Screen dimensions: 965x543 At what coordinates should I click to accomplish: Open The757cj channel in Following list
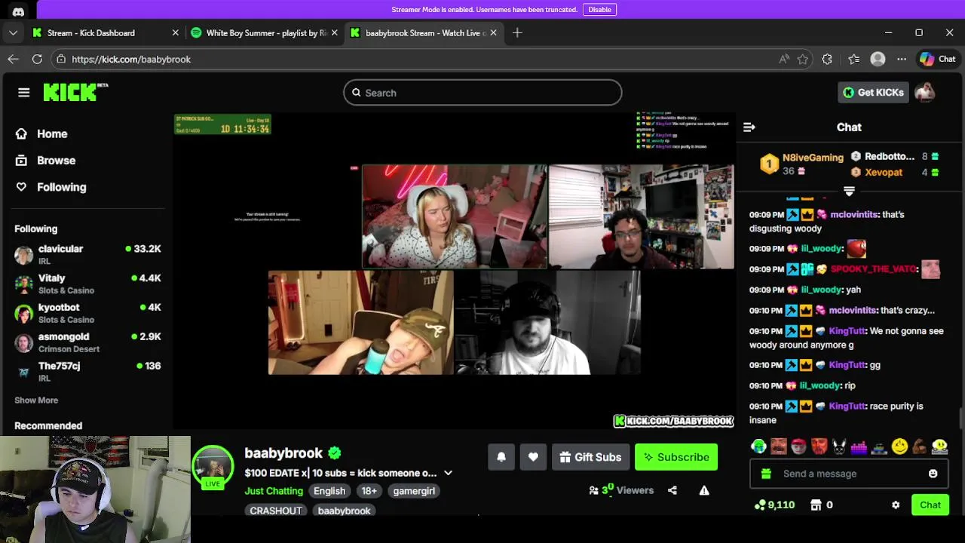[x=88, y=372]
